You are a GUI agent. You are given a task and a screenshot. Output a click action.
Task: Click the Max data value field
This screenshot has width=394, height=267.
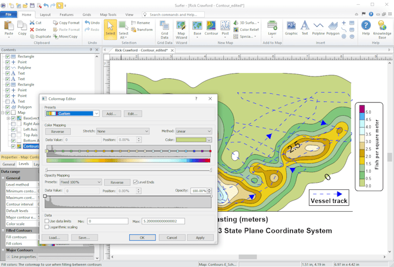coord(163,221)
